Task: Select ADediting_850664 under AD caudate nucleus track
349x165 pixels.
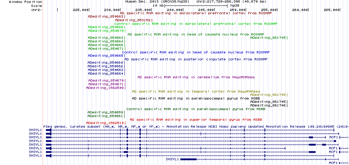Action: pos(105,41)
